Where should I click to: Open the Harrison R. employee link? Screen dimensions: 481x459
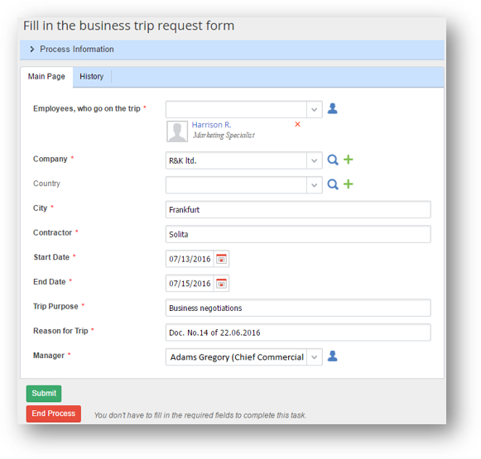(x=211, y=125)
